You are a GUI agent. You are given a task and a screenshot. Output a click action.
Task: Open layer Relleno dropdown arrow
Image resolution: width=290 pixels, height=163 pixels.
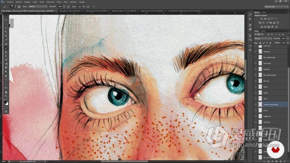[x=287, y=43]
